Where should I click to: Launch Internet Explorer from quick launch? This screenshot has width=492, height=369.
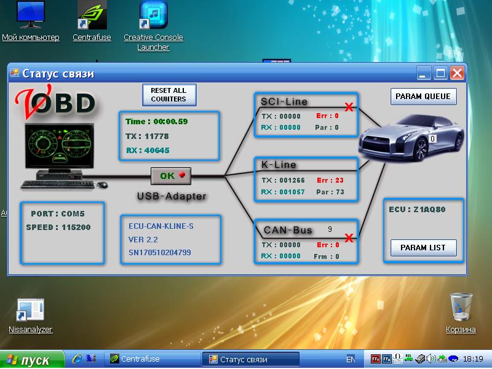coord(77,359)
